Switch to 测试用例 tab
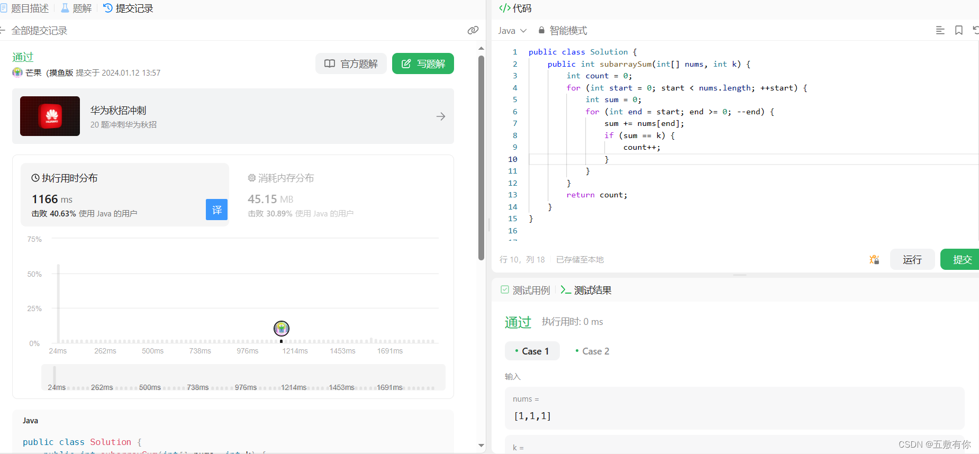The image size is (979, 454). click(525, 290)
